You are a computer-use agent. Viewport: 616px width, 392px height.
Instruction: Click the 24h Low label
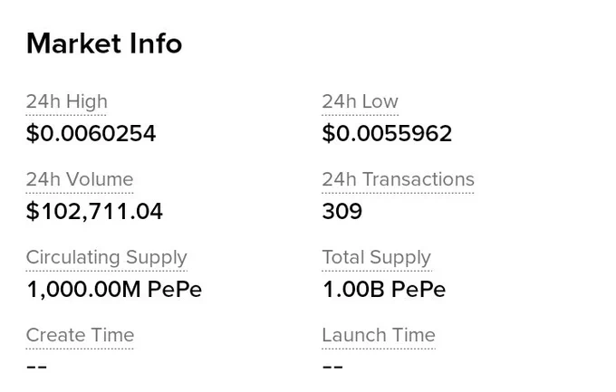360,101
